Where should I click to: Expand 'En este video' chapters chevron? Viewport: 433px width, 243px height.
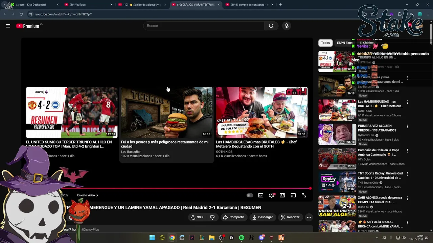[97, 195]
